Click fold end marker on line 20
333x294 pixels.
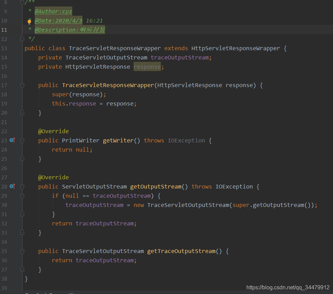[22, 113]
